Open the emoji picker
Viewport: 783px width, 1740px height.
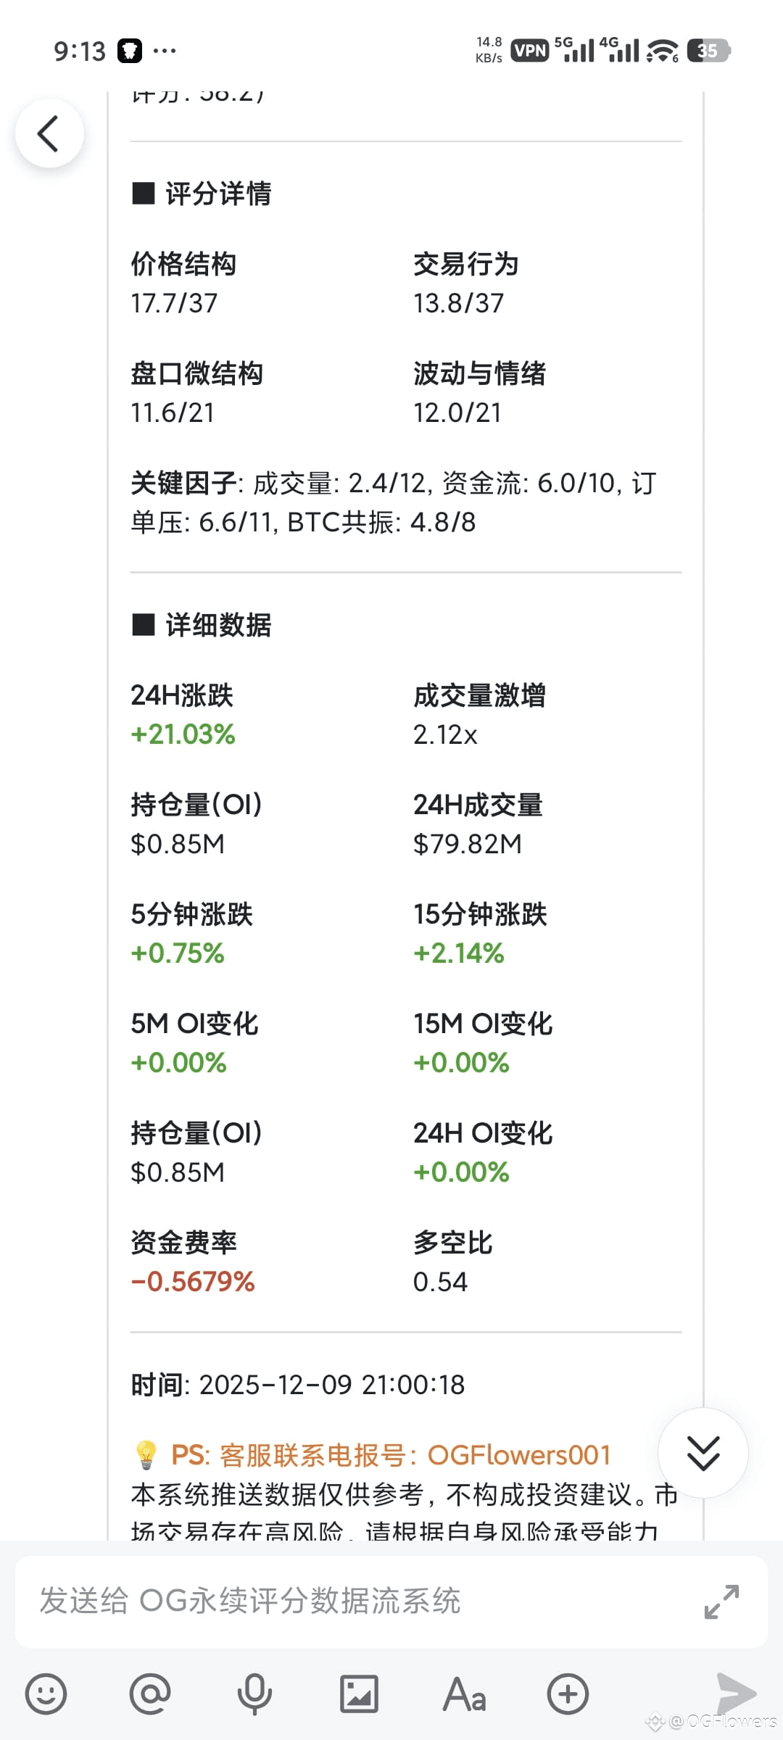46,1694
